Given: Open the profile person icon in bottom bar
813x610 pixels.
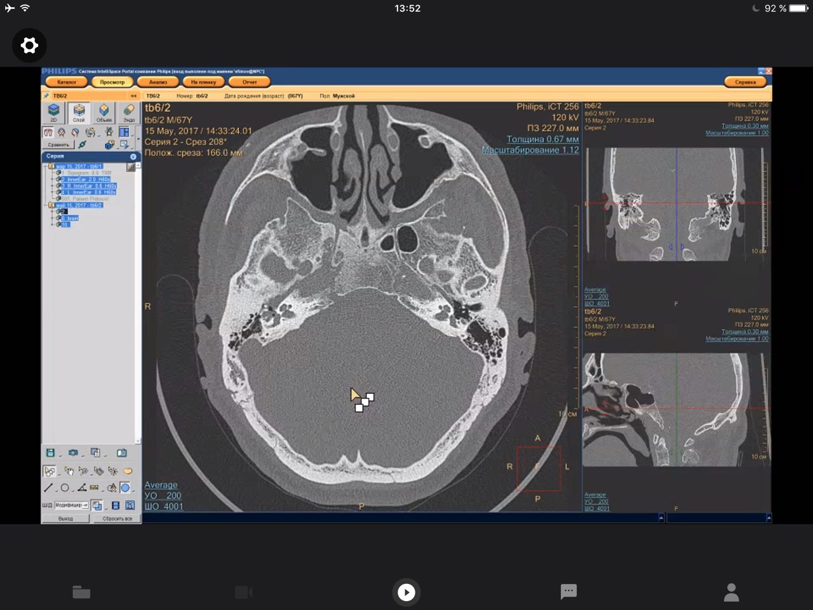Looking at the screenshot, I should (732, 592).
